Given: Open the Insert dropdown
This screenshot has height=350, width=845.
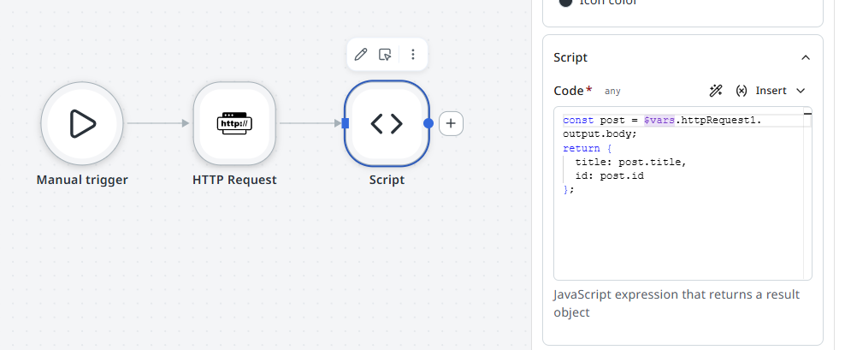Looking at the screenshot, I should 780,91.
